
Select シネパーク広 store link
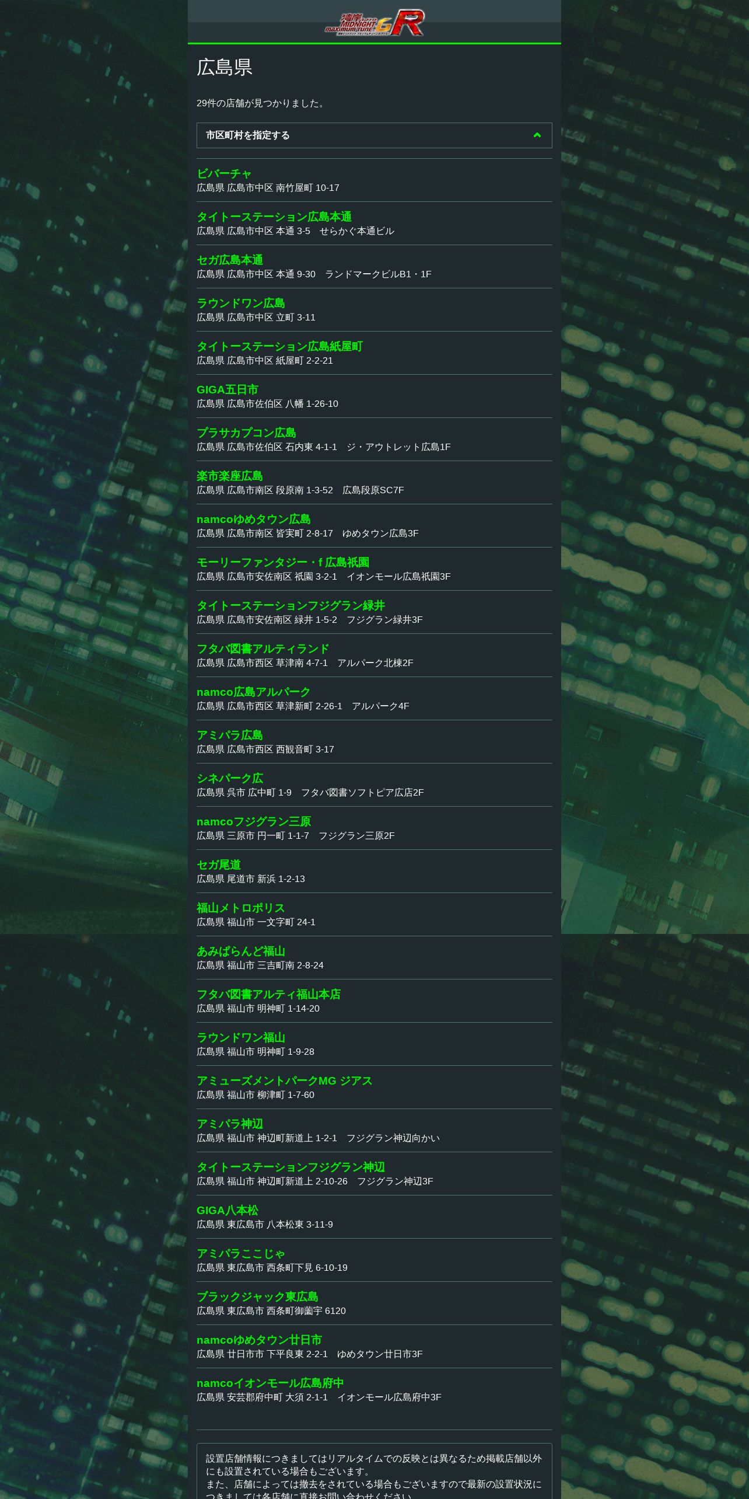point(230,779)
